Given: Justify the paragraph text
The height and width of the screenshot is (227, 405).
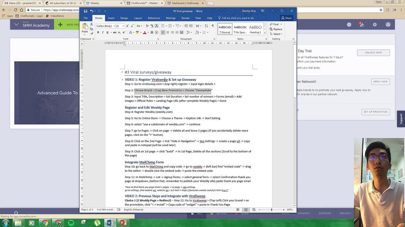Looking at the screenshot, I should pyautogui.click(x=177, y=32).
